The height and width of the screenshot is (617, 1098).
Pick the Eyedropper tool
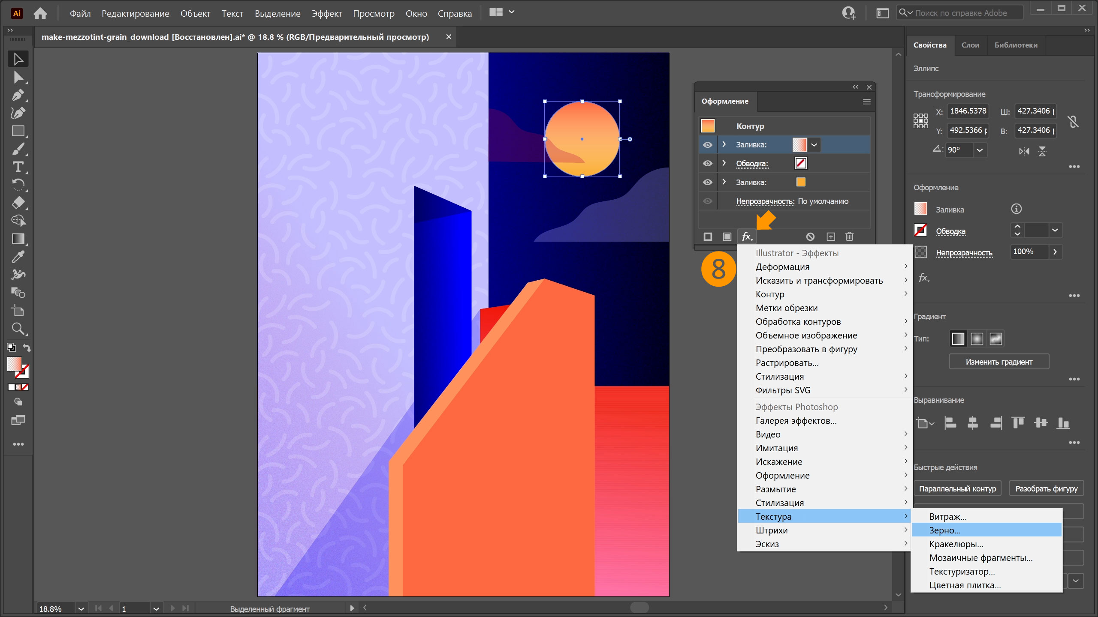18,257
